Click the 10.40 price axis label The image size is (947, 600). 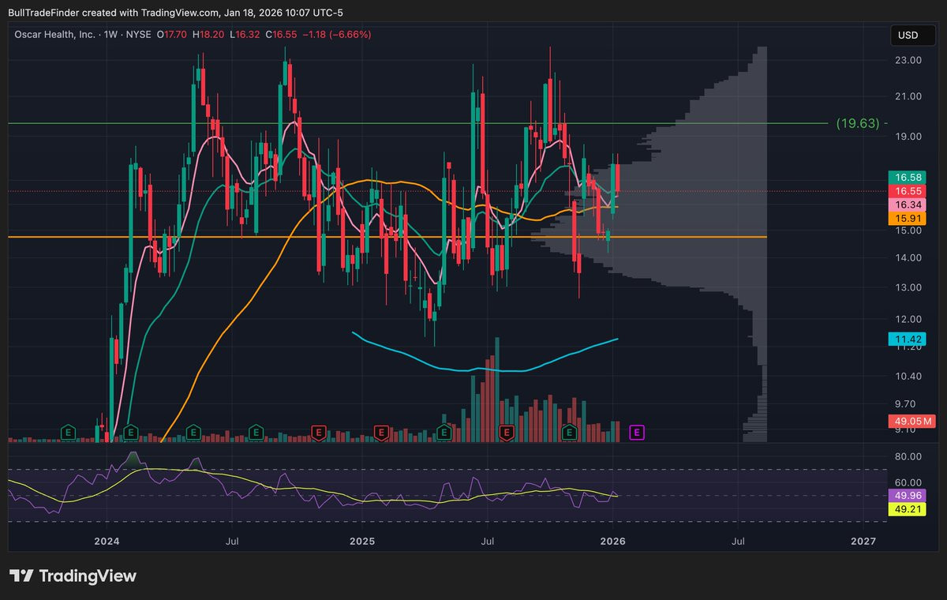[909, 376]
